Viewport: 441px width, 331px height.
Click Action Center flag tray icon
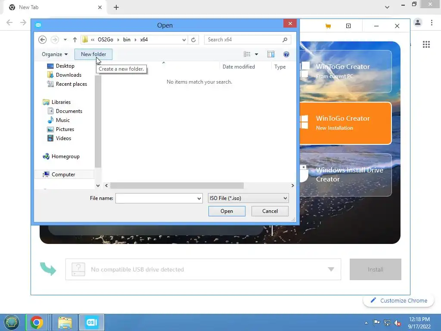click(376, 322)
